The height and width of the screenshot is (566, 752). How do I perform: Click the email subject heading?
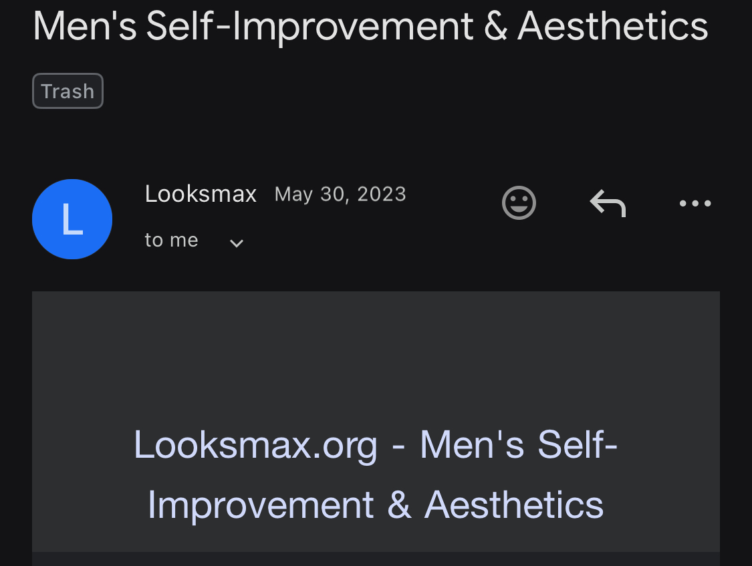(x=370, y=27)
